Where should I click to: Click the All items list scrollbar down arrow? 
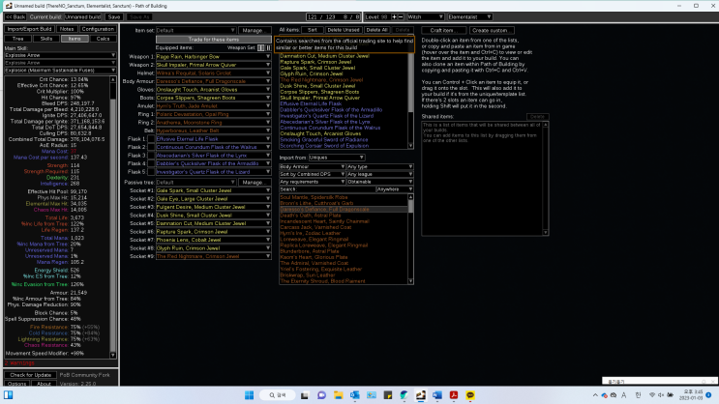pos(410,146)
